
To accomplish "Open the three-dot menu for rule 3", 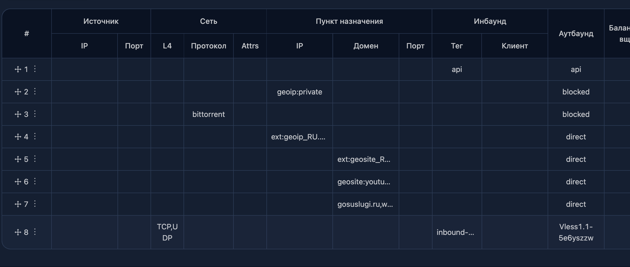I will click(35, 114).
